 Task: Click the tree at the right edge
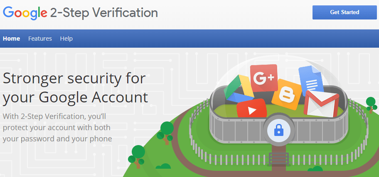click(x=371, y=104)
